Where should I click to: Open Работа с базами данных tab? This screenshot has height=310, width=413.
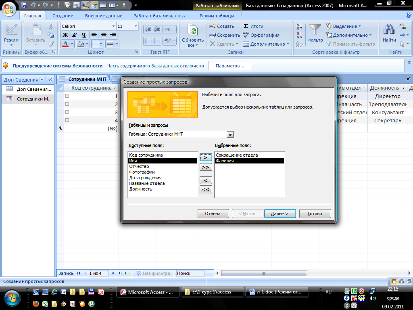[159, 16]
